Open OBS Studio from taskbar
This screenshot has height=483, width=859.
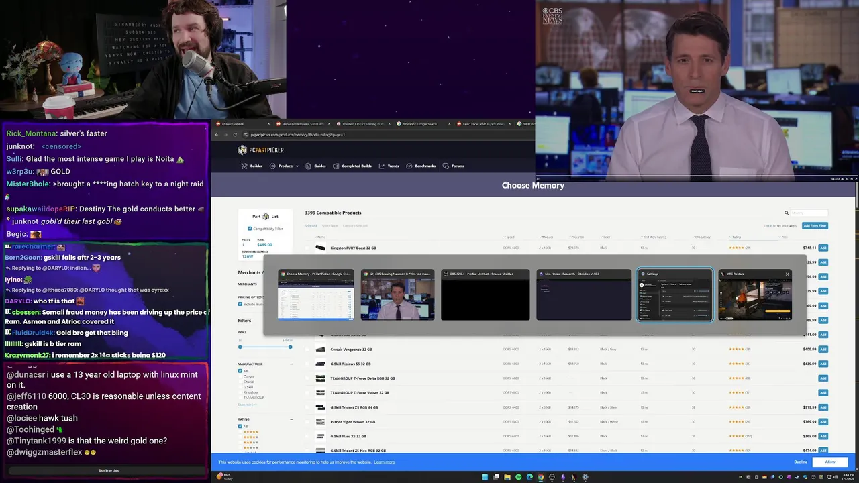(552, 477)
